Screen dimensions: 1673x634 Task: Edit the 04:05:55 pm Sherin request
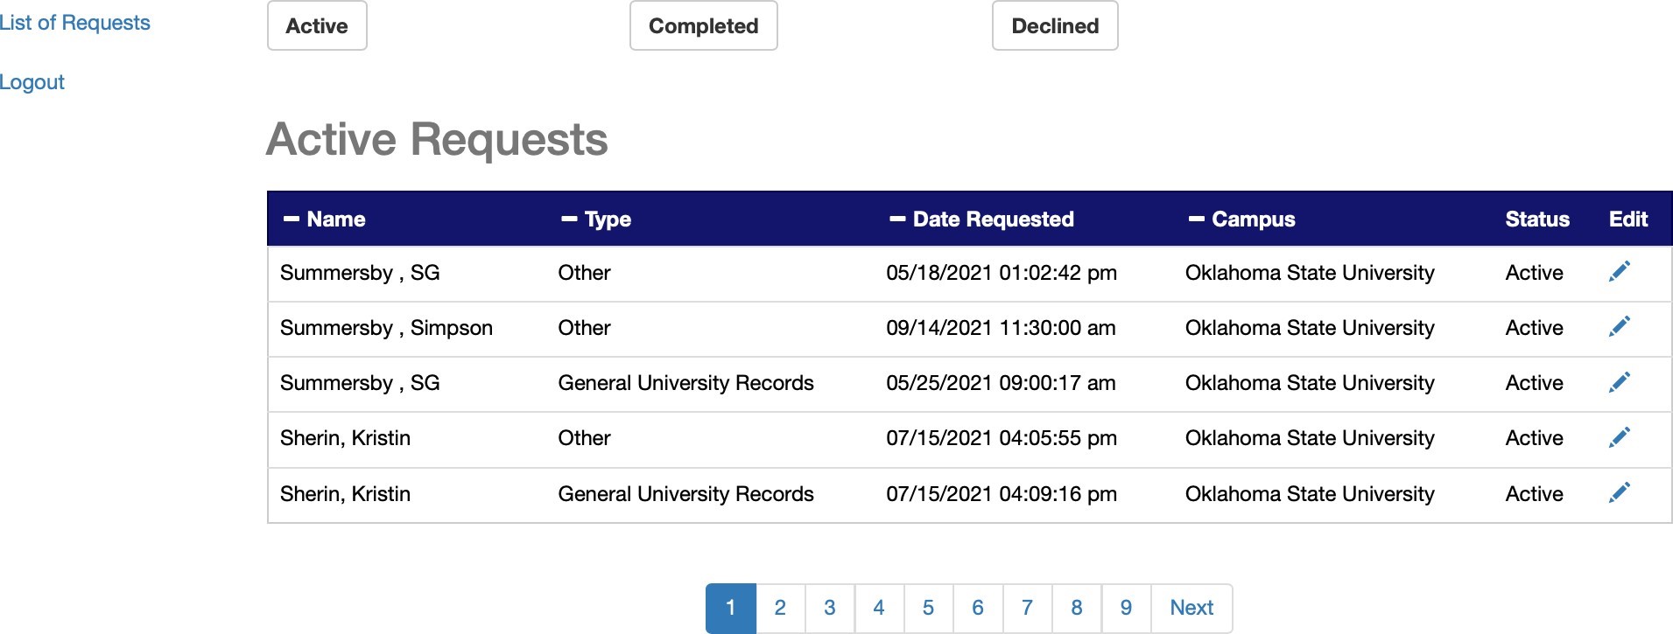1619,437
